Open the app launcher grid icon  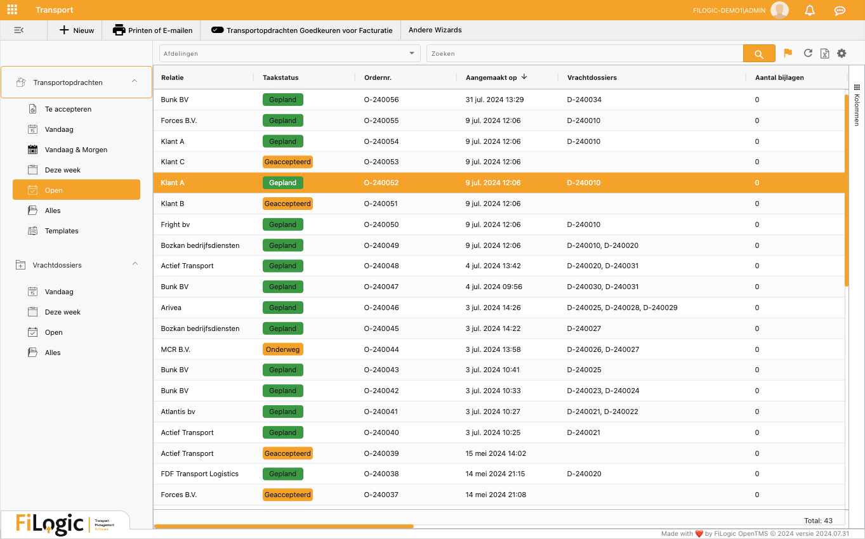[12, 10]
